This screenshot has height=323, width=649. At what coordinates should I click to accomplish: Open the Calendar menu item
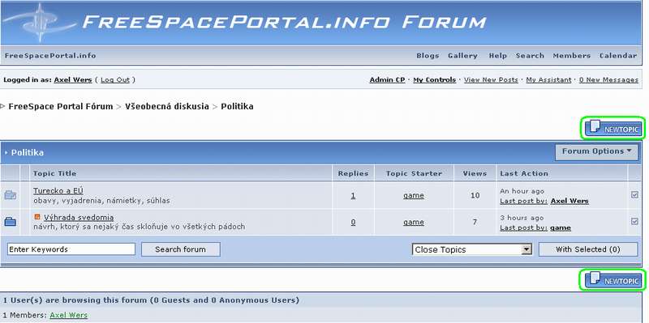(618, 56)
